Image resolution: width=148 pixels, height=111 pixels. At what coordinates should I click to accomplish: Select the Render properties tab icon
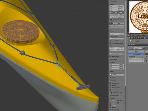(133, 38)
